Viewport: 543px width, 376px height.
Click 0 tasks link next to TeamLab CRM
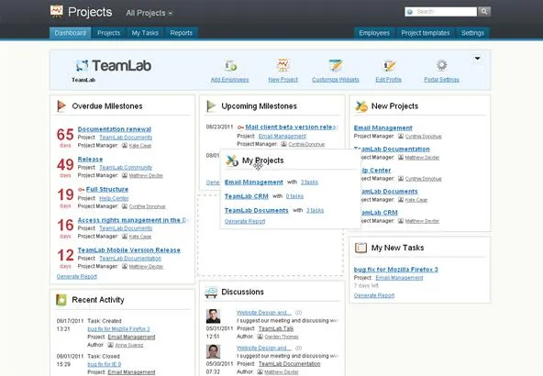pos(294,196)
